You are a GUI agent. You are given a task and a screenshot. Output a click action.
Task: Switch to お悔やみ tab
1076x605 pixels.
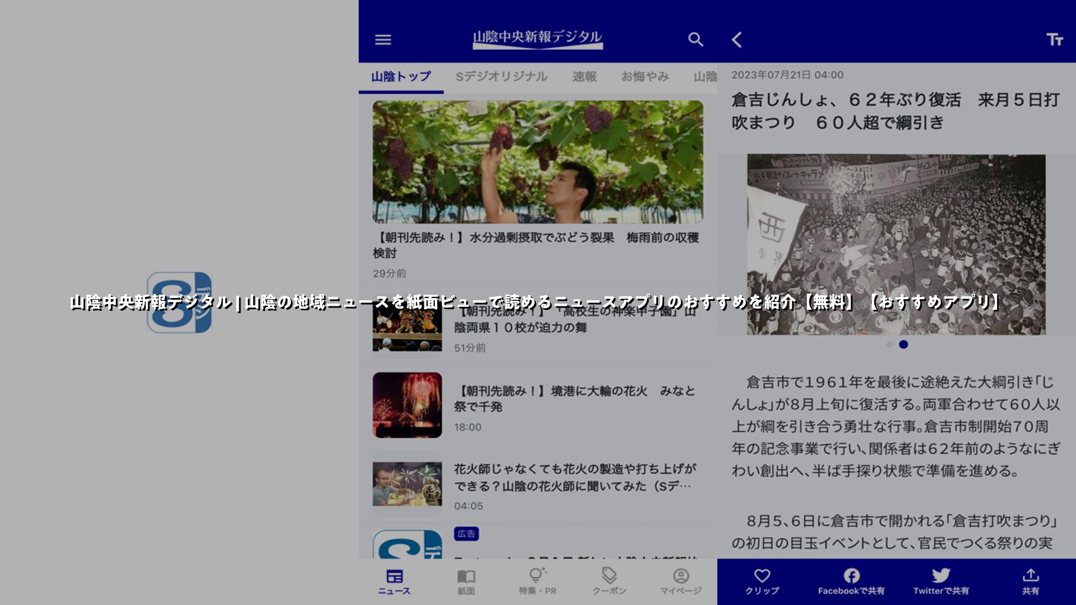645,77
